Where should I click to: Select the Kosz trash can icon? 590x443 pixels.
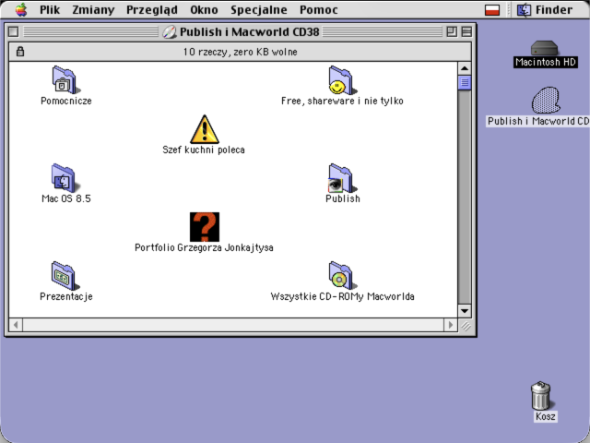tap(541, 395)
